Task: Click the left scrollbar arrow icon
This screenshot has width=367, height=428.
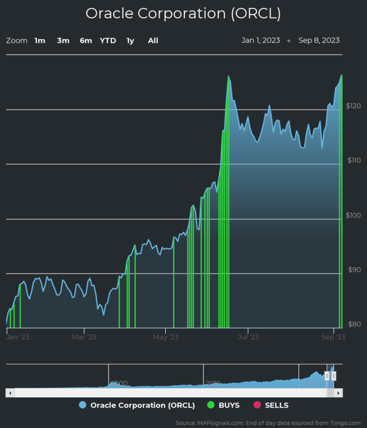Action: point(10,393)
